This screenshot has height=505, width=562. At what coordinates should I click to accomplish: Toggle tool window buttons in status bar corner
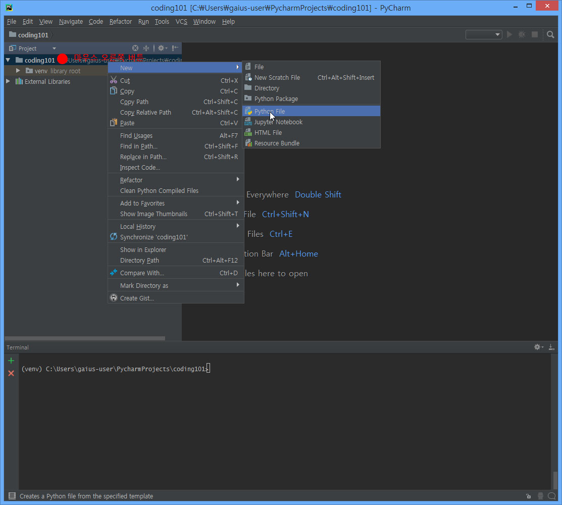[x=12, y=496]
